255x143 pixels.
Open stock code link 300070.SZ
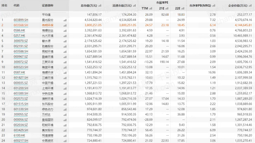(21, 41)
